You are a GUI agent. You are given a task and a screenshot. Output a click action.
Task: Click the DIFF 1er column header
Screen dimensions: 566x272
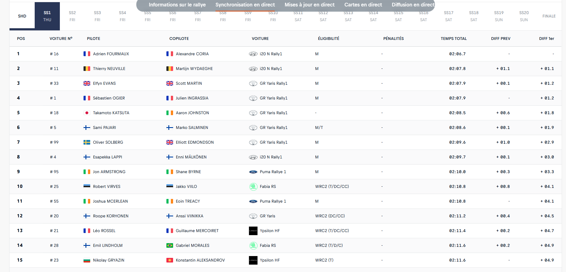(x=547, y=39)
